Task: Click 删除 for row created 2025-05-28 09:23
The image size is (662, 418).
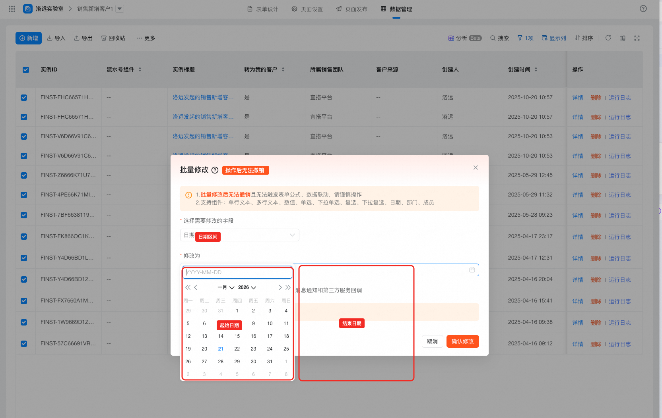Action: (x=596, y=216)
